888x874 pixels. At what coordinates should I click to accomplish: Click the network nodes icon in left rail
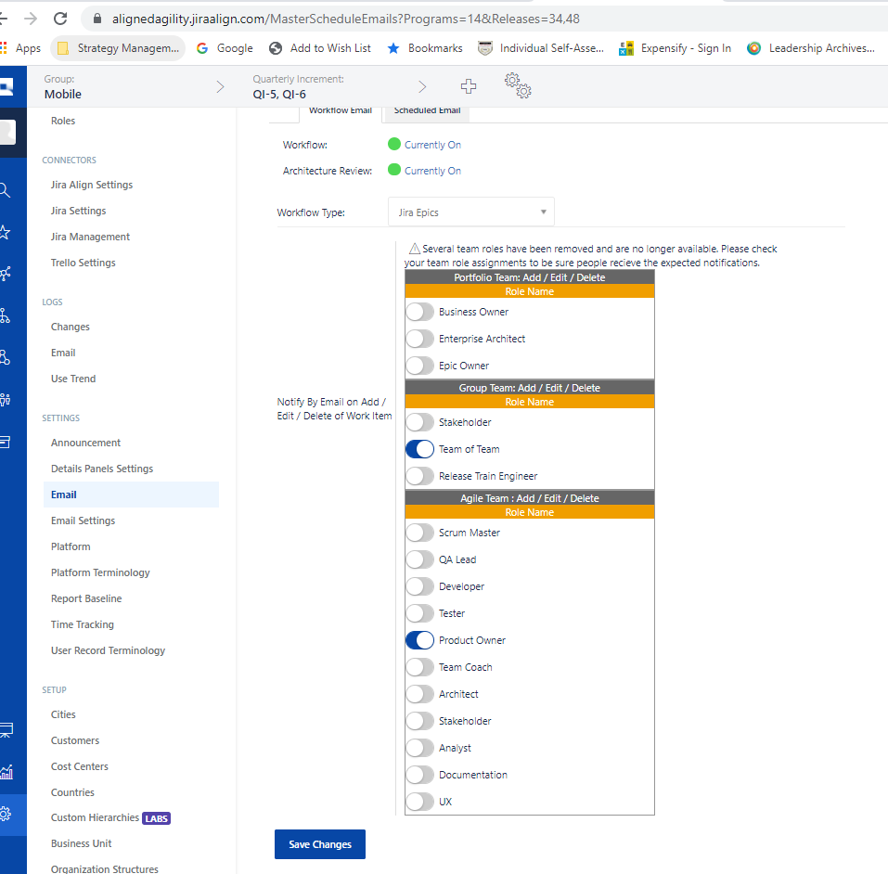pos(5,274)
